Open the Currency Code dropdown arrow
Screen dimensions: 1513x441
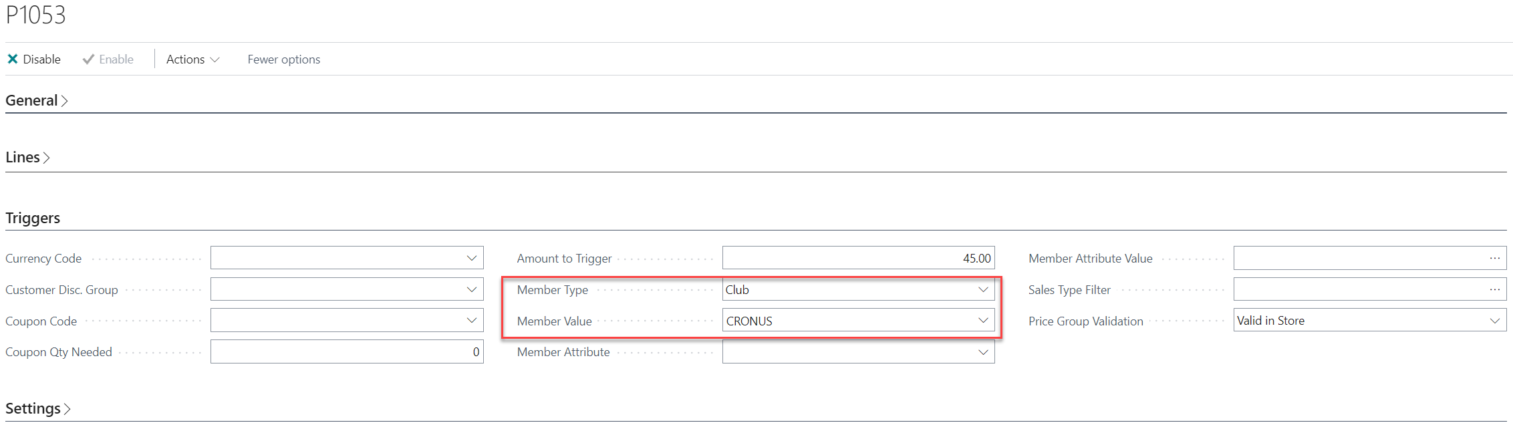472,258
